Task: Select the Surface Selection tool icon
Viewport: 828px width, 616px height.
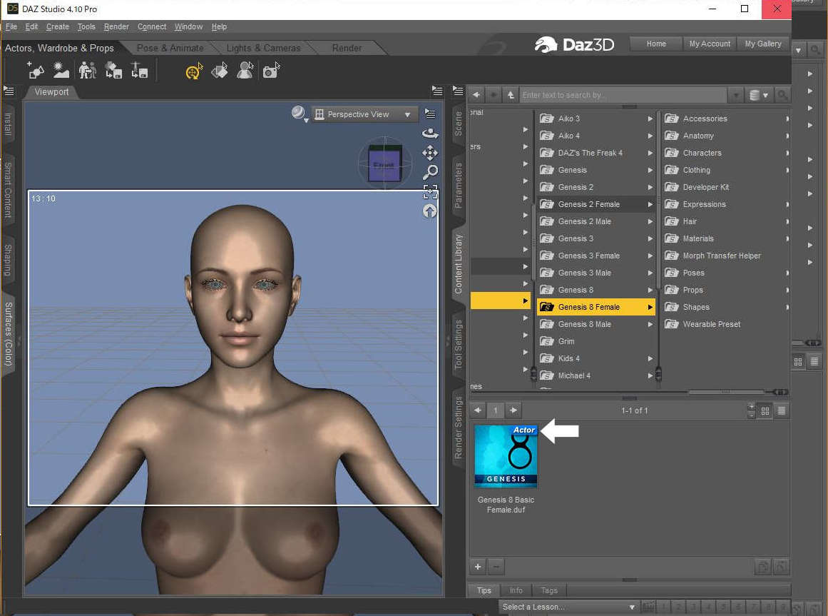Action: click(x=220, y=71)
